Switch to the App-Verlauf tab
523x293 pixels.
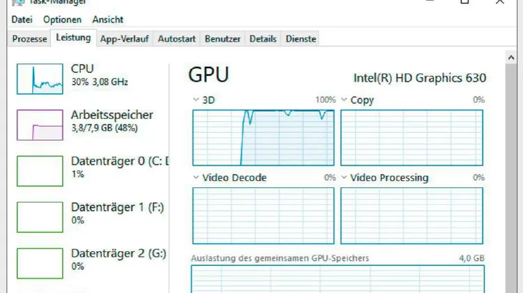(124, 39)
